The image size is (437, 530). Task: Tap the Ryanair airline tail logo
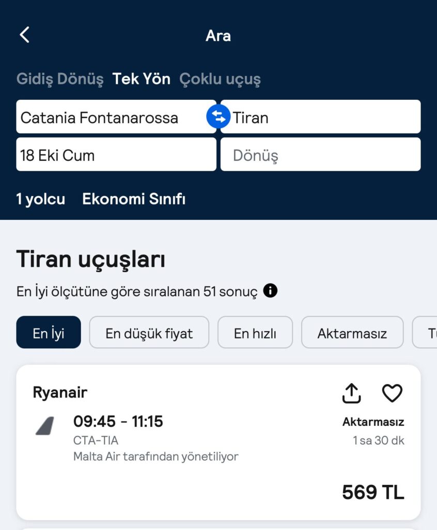click(x=45, y=426)
